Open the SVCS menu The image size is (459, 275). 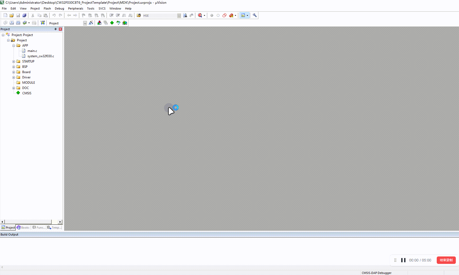click(x=102, y=8)
